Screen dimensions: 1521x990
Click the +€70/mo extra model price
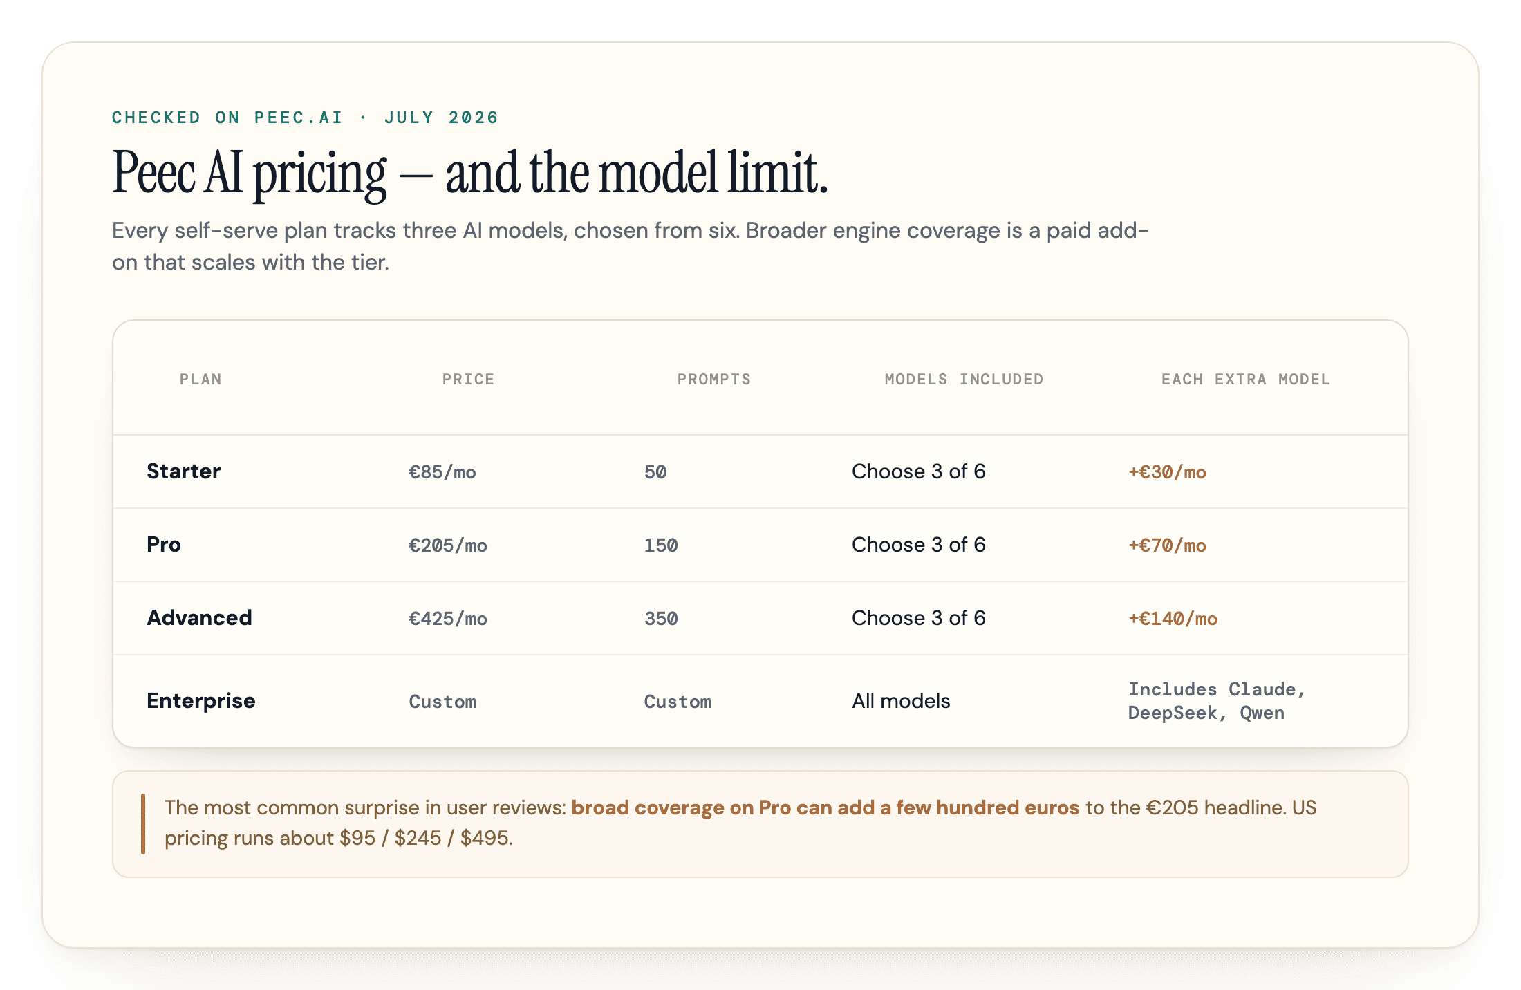coord(1167,545)
